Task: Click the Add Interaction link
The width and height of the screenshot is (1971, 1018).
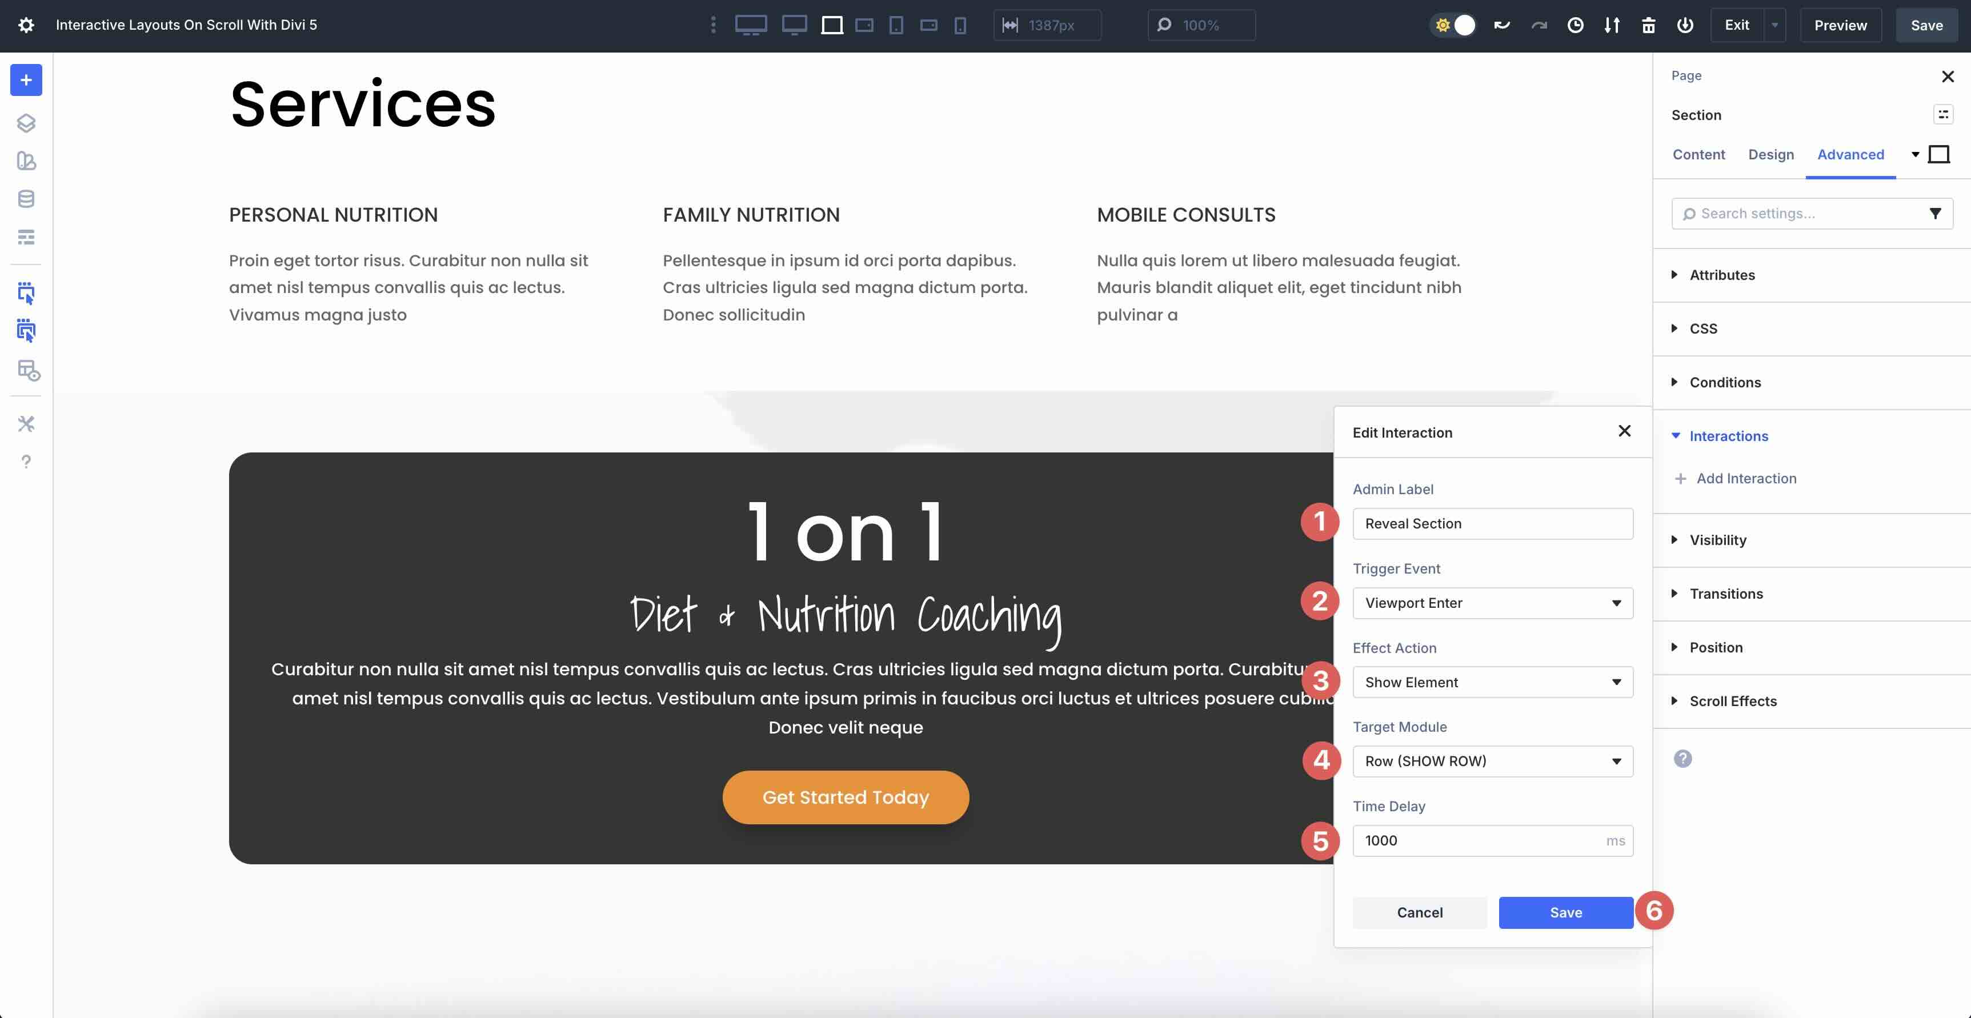Action: click(x=1745, y=479)
